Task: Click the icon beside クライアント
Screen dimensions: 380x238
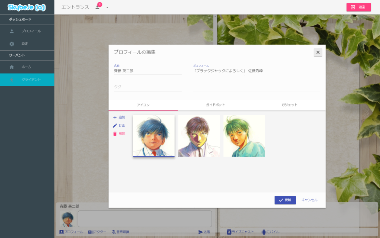Action: point(12,80)
